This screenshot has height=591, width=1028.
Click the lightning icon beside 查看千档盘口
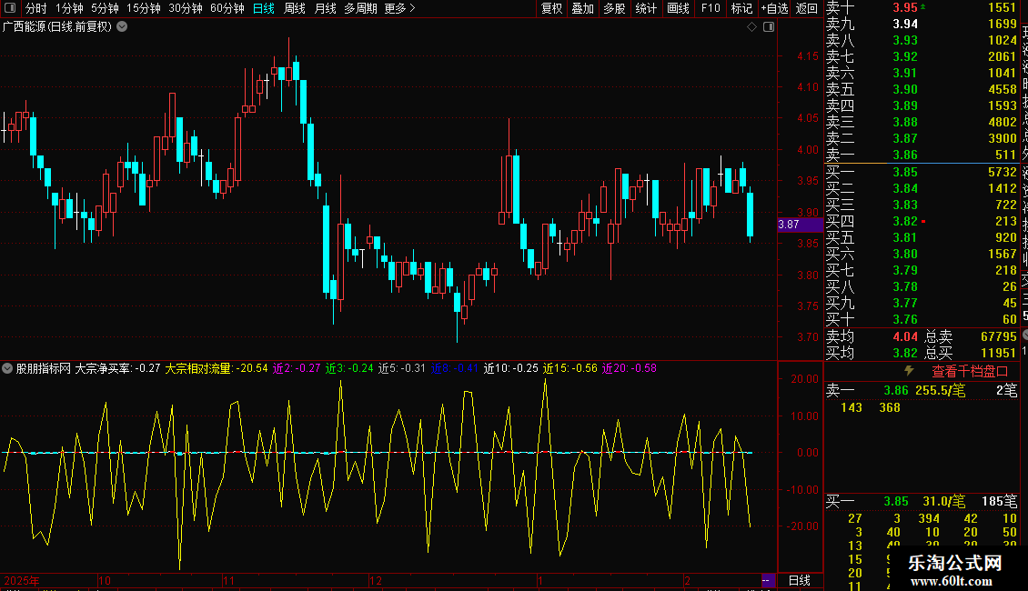coord(909,371)
